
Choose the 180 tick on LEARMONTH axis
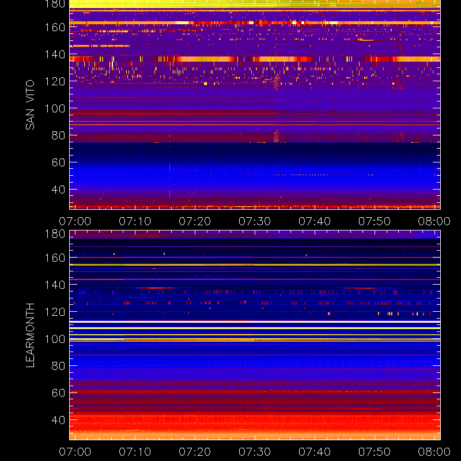point(55,234)
